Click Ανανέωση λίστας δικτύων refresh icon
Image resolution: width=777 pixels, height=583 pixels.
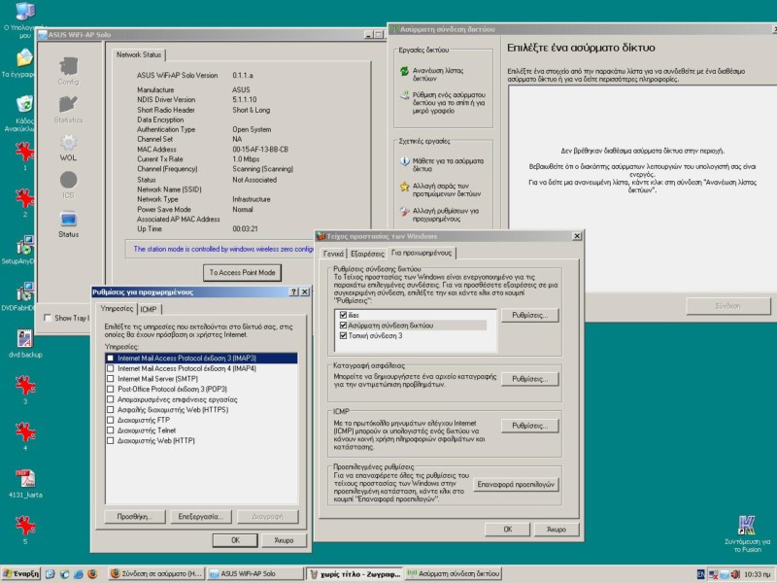[404, 71]
